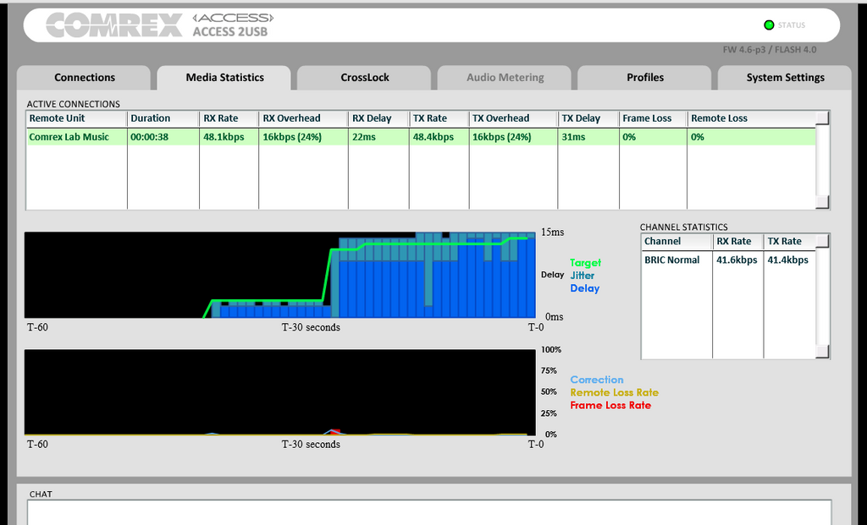Select the Comrex Lab Music connection row
867x525 pixels.
coord(422,137)
